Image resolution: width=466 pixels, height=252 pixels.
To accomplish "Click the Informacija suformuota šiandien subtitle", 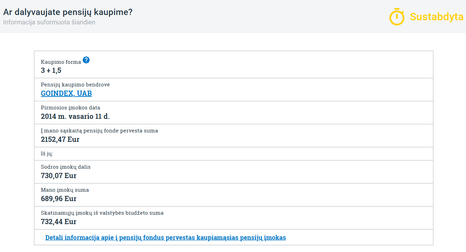I will click(x=49, y=22).
